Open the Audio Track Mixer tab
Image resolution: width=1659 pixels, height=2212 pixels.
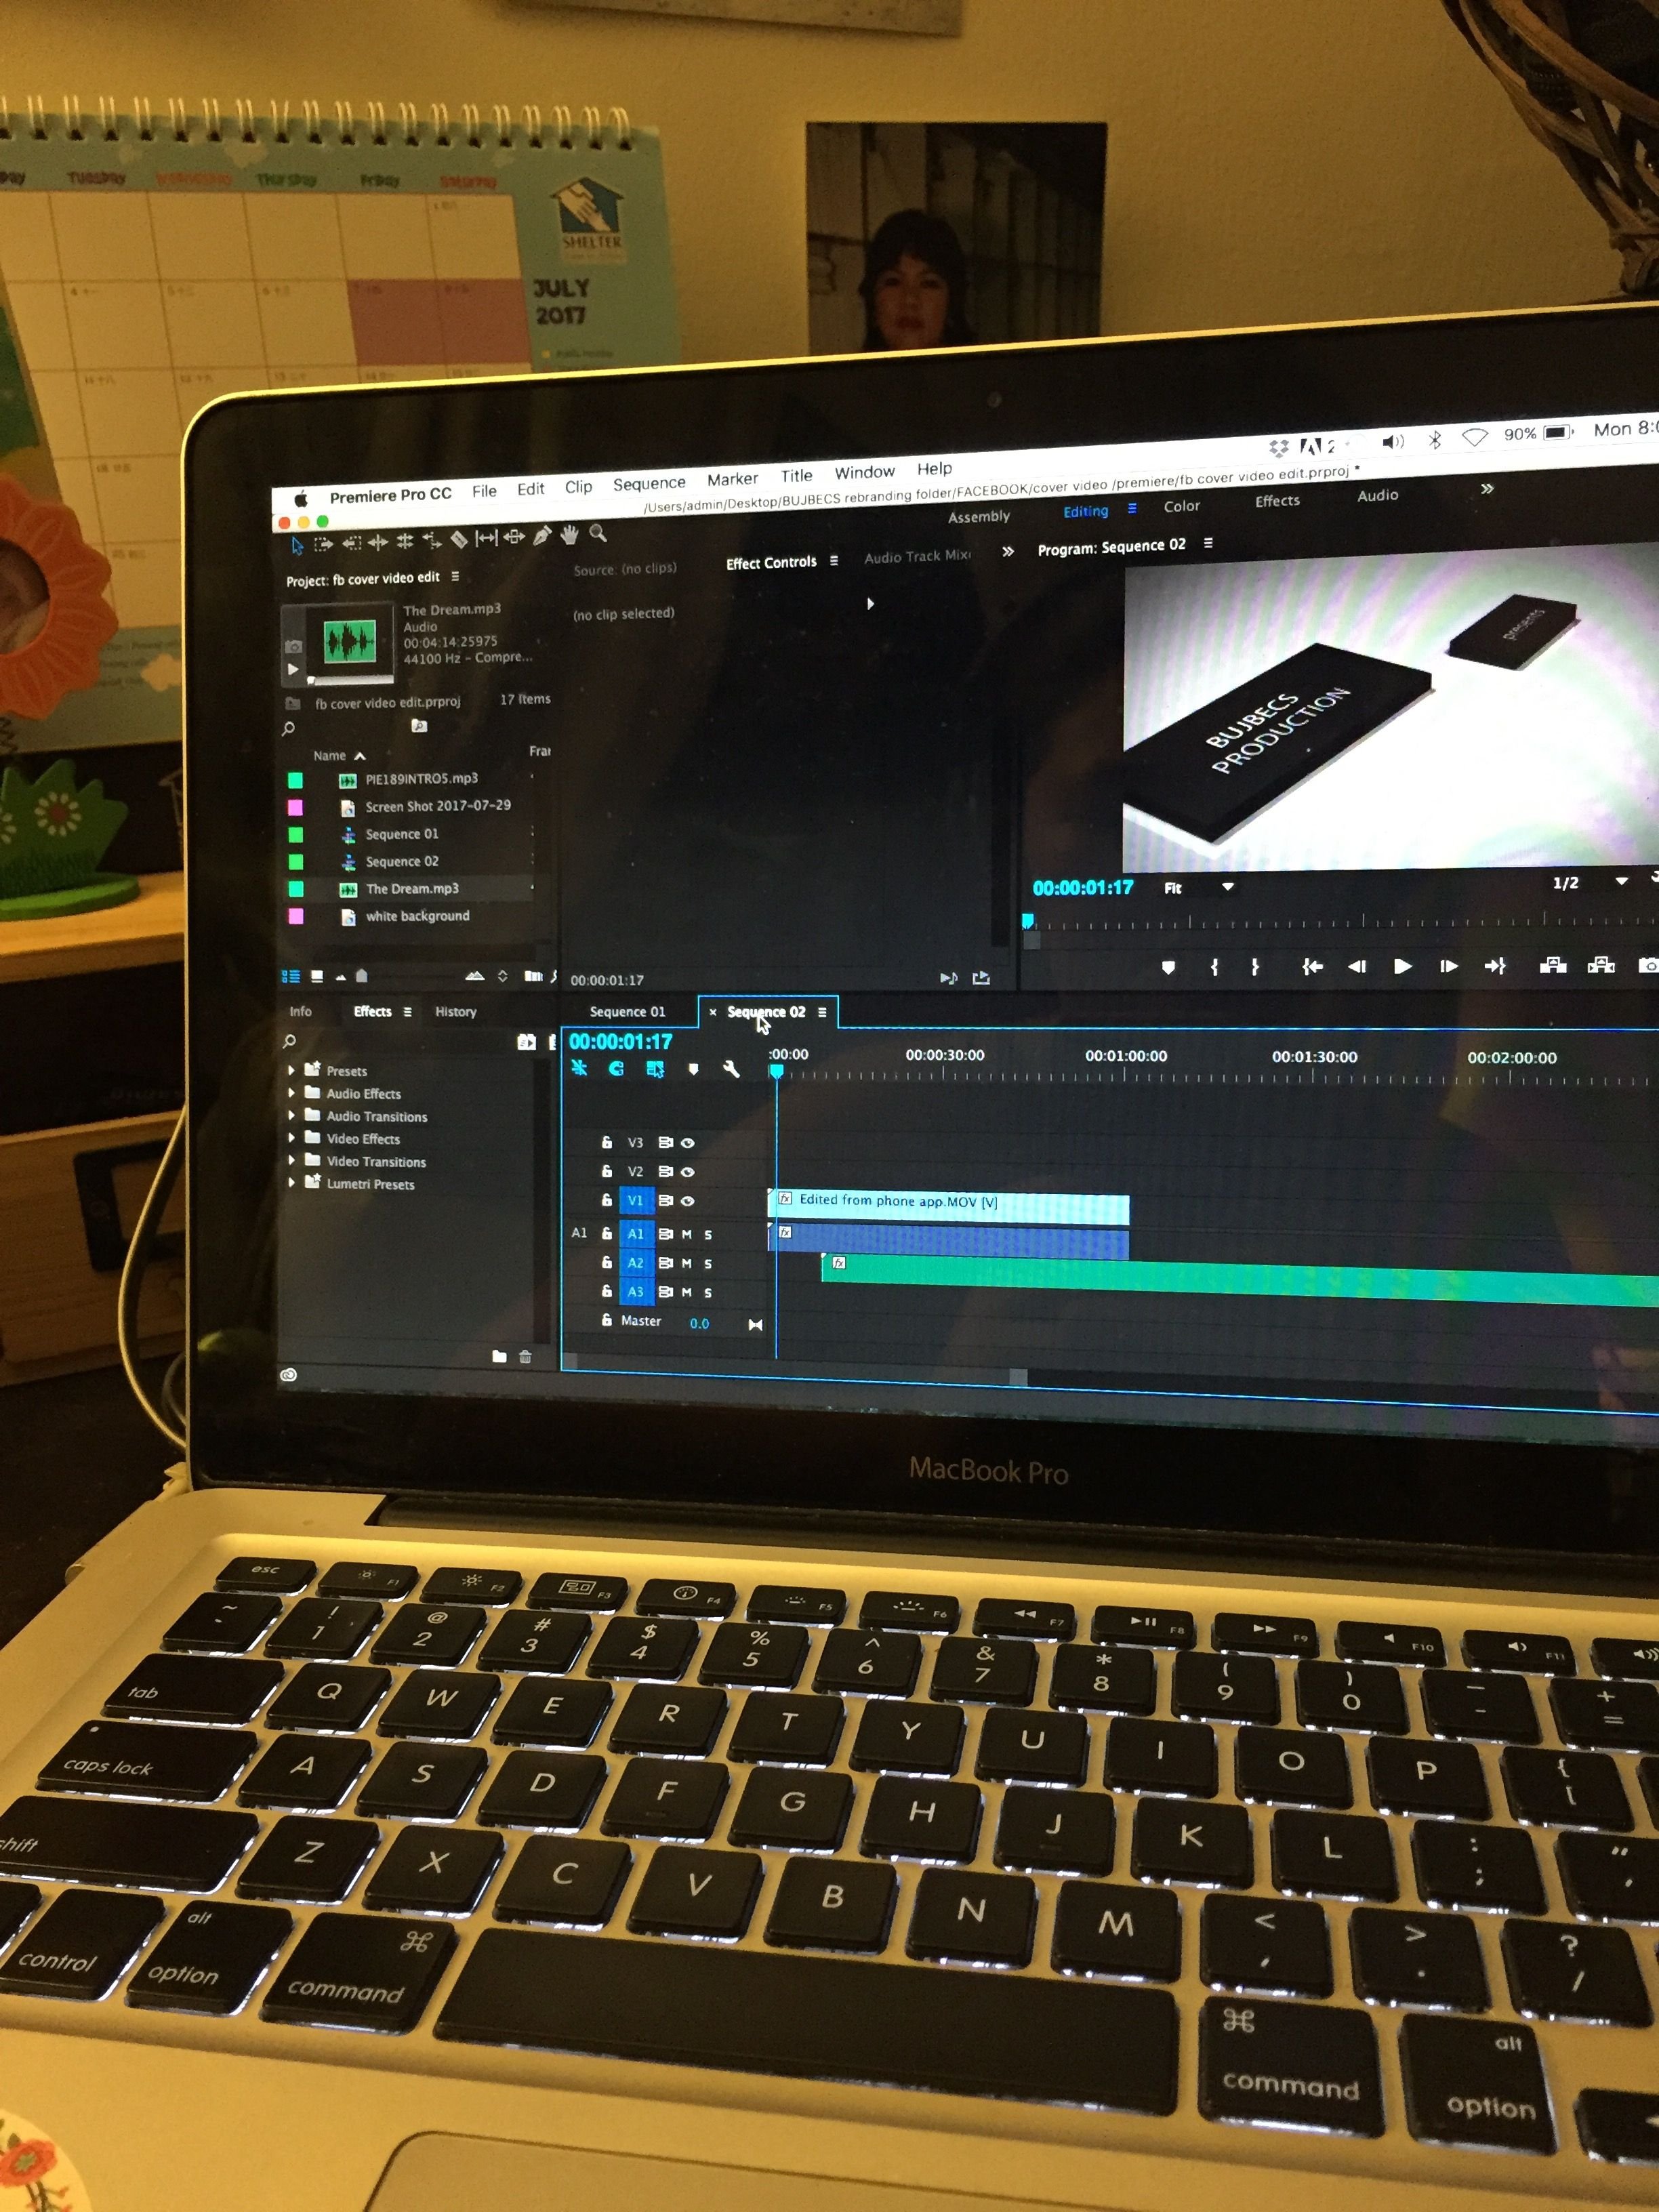(x=917, y=556)
